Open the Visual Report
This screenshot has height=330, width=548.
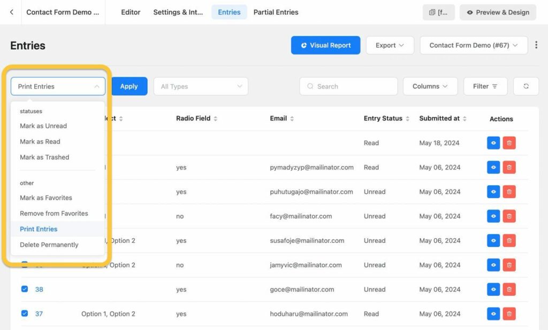click(x=326, y=45)
